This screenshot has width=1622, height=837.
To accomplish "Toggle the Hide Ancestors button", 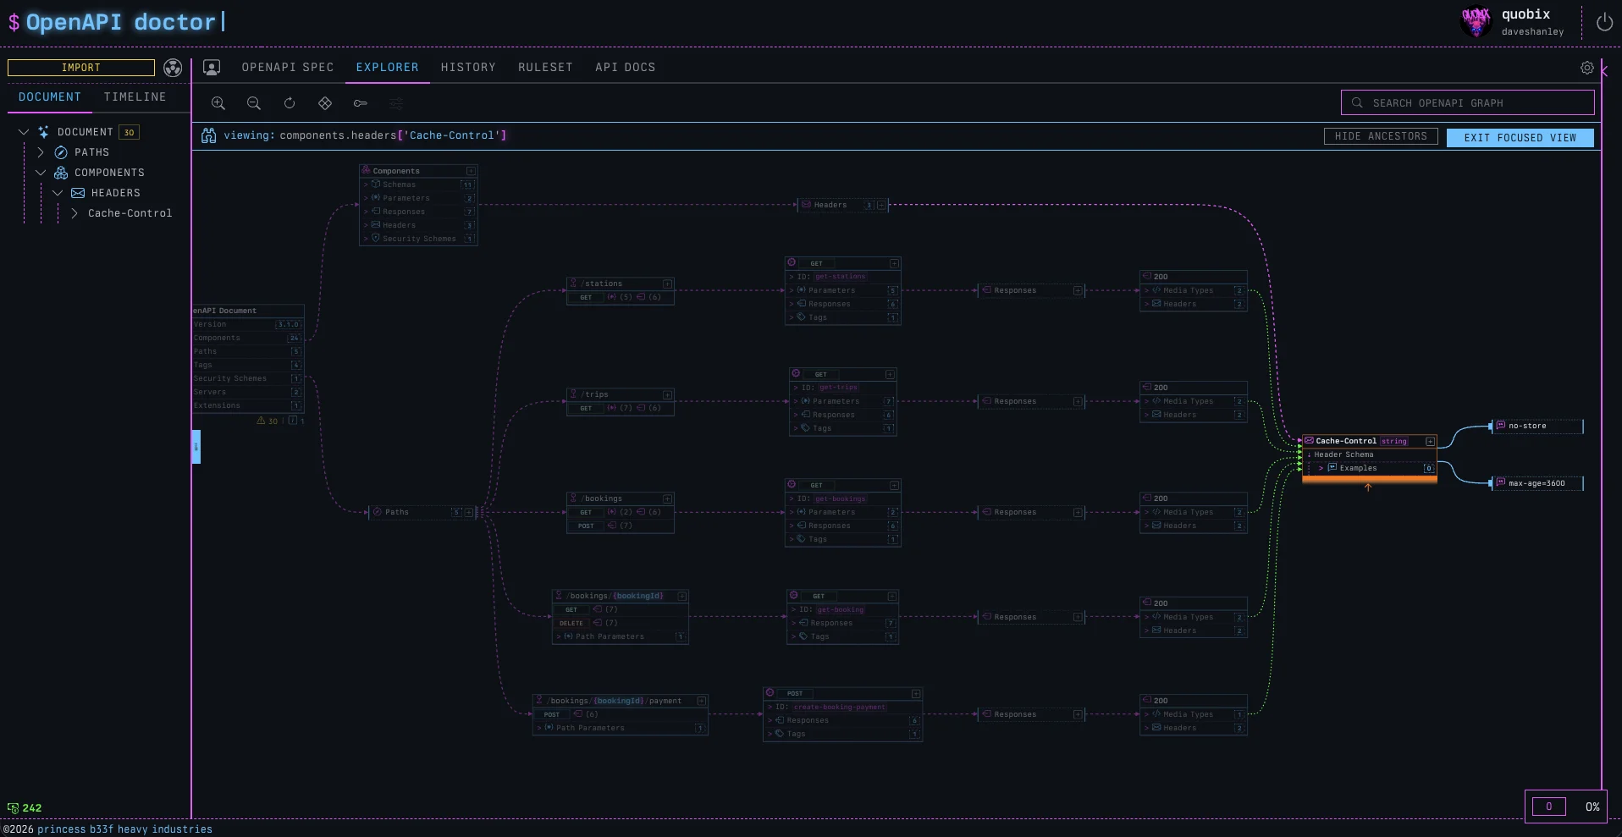I will coord(1381,136).
